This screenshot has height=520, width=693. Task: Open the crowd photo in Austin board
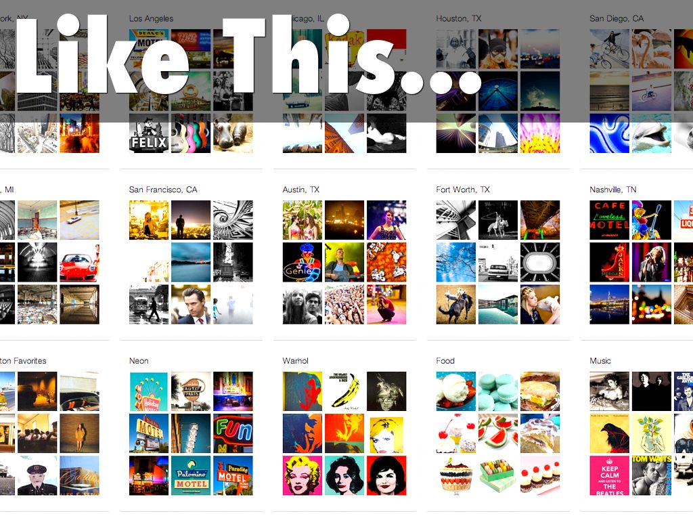pyautogui.click(x=344, y=304)
